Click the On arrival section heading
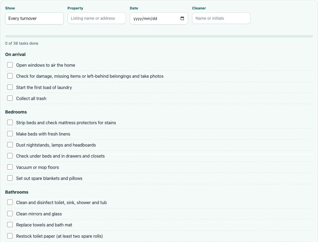The image size is (318, 242). (15, 54)
